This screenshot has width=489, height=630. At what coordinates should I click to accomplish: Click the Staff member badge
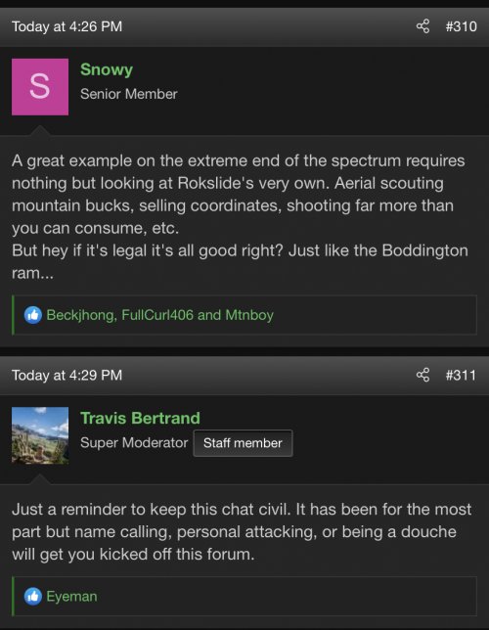(243, 443)
